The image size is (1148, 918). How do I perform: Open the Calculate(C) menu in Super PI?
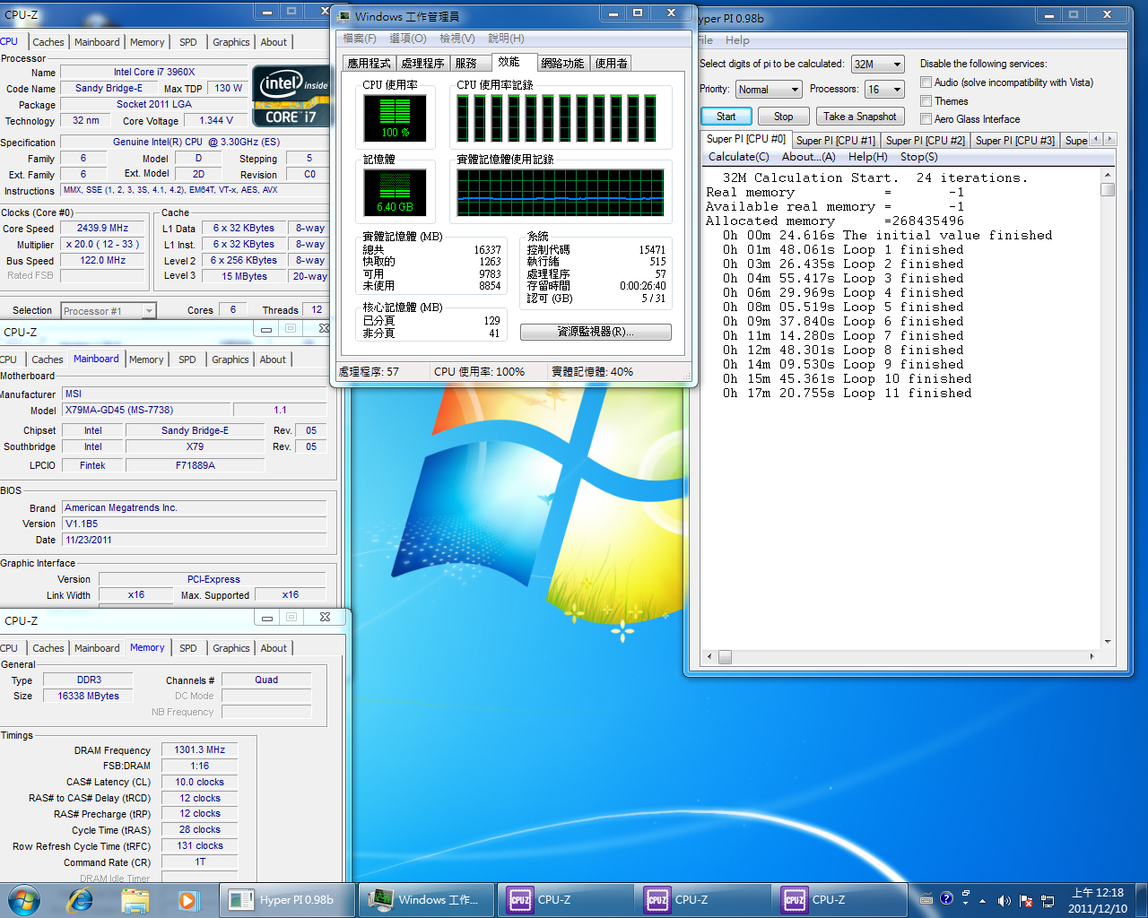(x=739, y=157)
